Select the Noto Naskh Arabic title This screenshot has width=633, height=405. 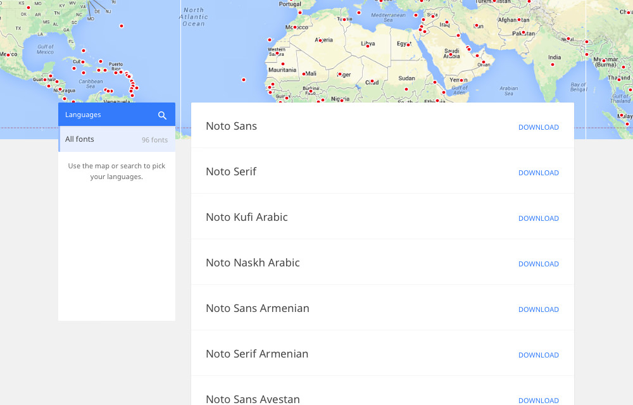(x=253, y=263)
